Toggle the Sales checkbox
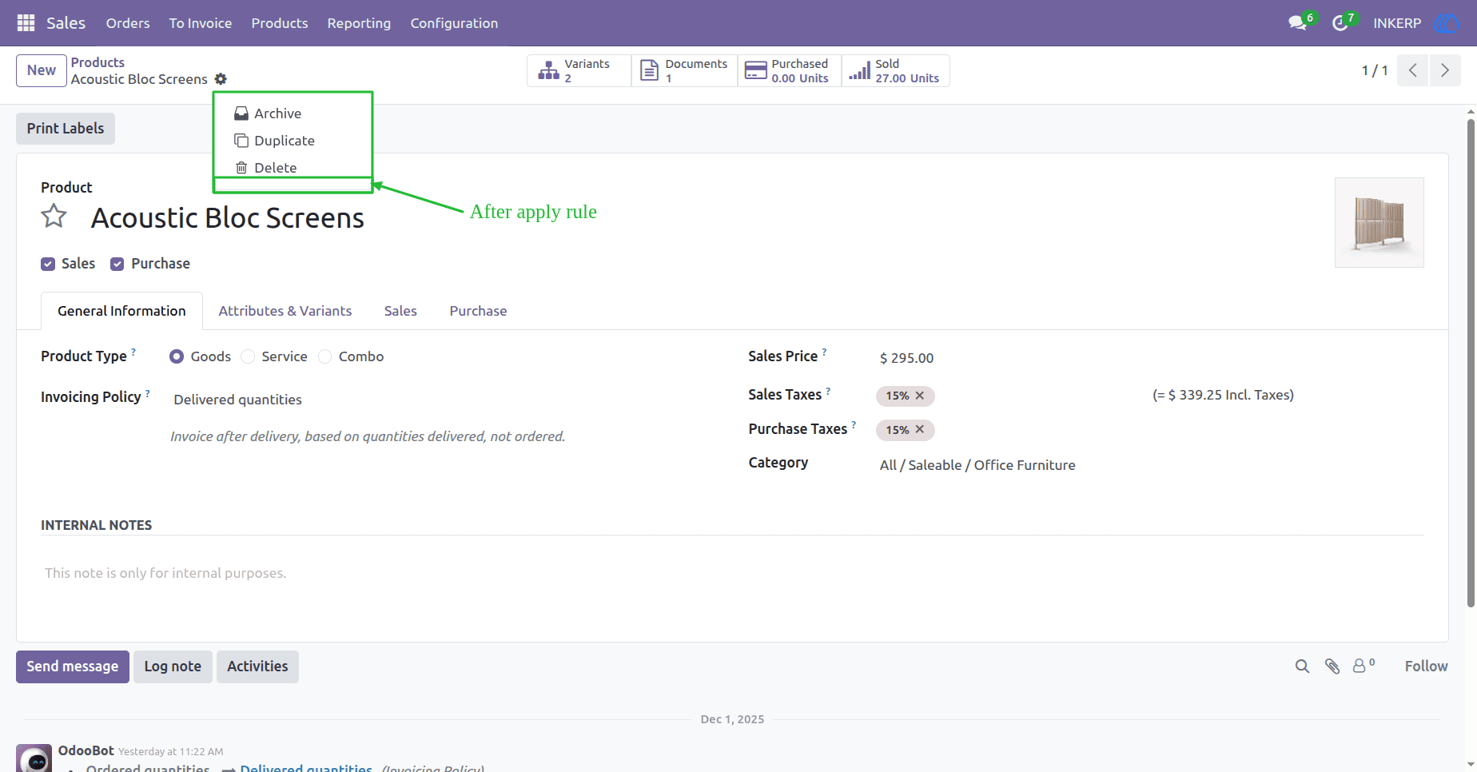 point(48,264)
